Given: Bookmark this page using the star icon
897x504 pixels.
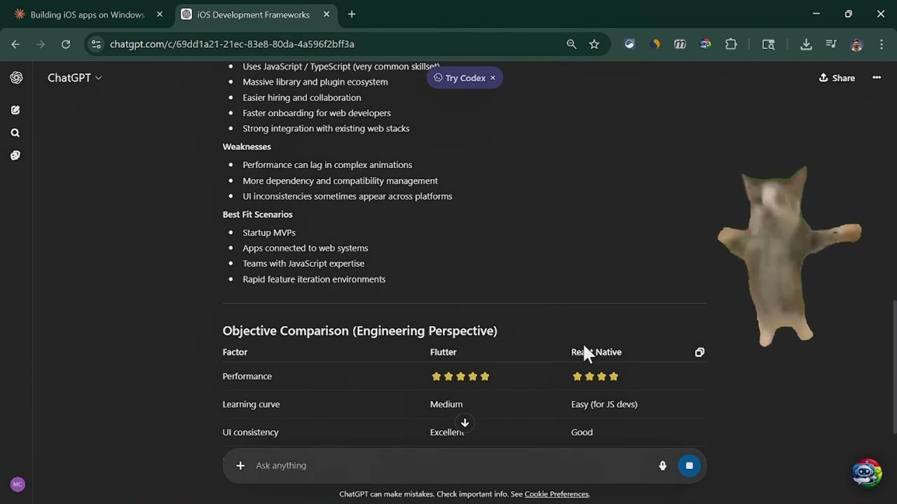Looking at the screenshot, I should coord(594,43).
